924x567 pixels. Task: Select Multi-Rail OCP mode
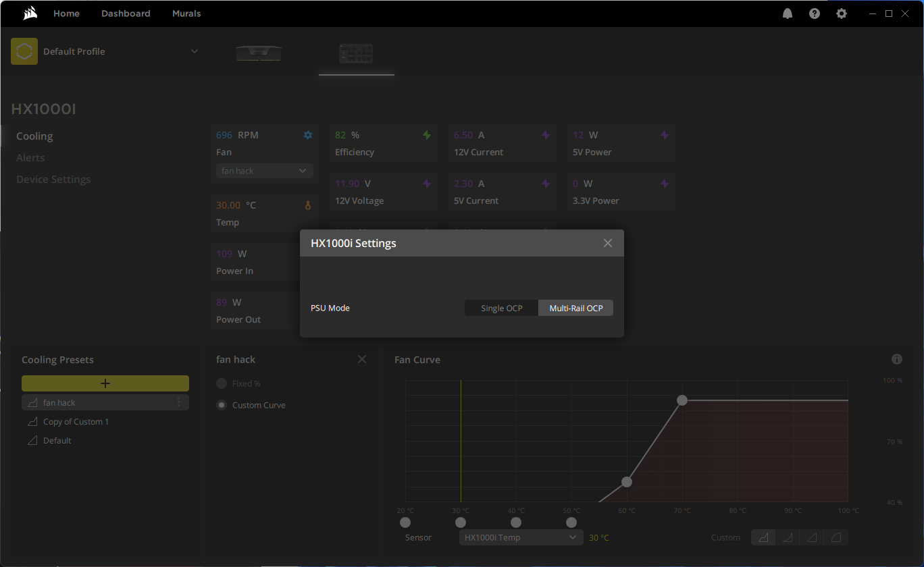tap(576, 308)
